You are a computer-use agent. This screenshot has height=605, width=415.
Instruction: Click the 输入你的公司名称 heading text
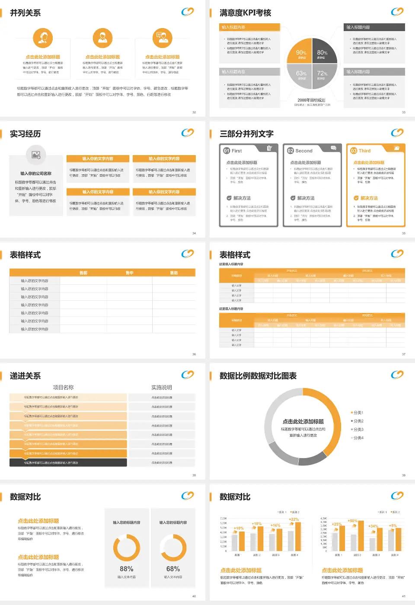(x=36, y=173)
